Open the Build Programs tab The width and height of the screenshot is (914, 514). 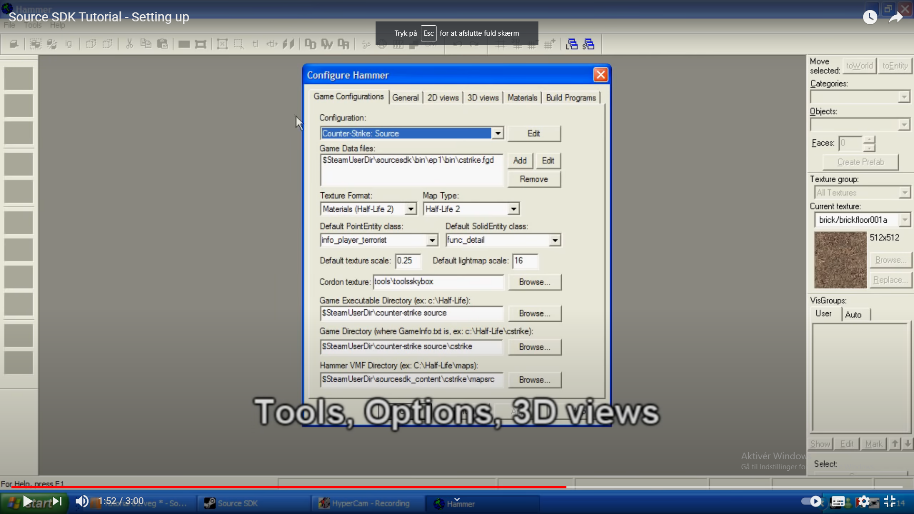point(570,98)
